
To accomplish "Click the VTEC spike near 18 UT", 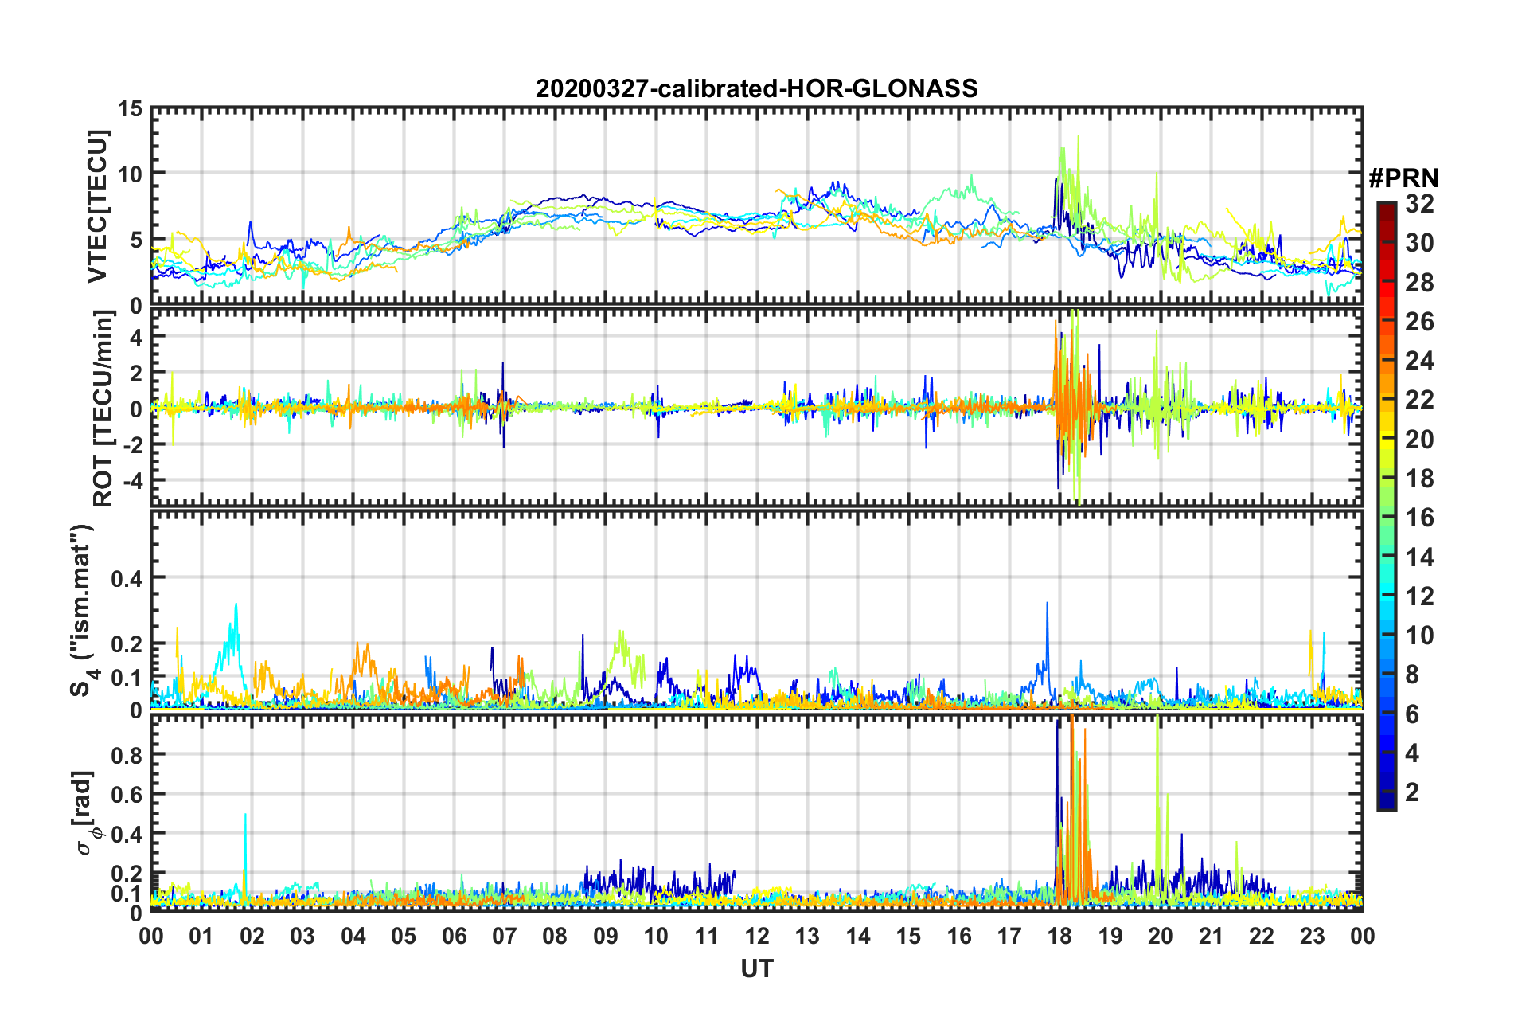I will click(x=1071, y=183).
